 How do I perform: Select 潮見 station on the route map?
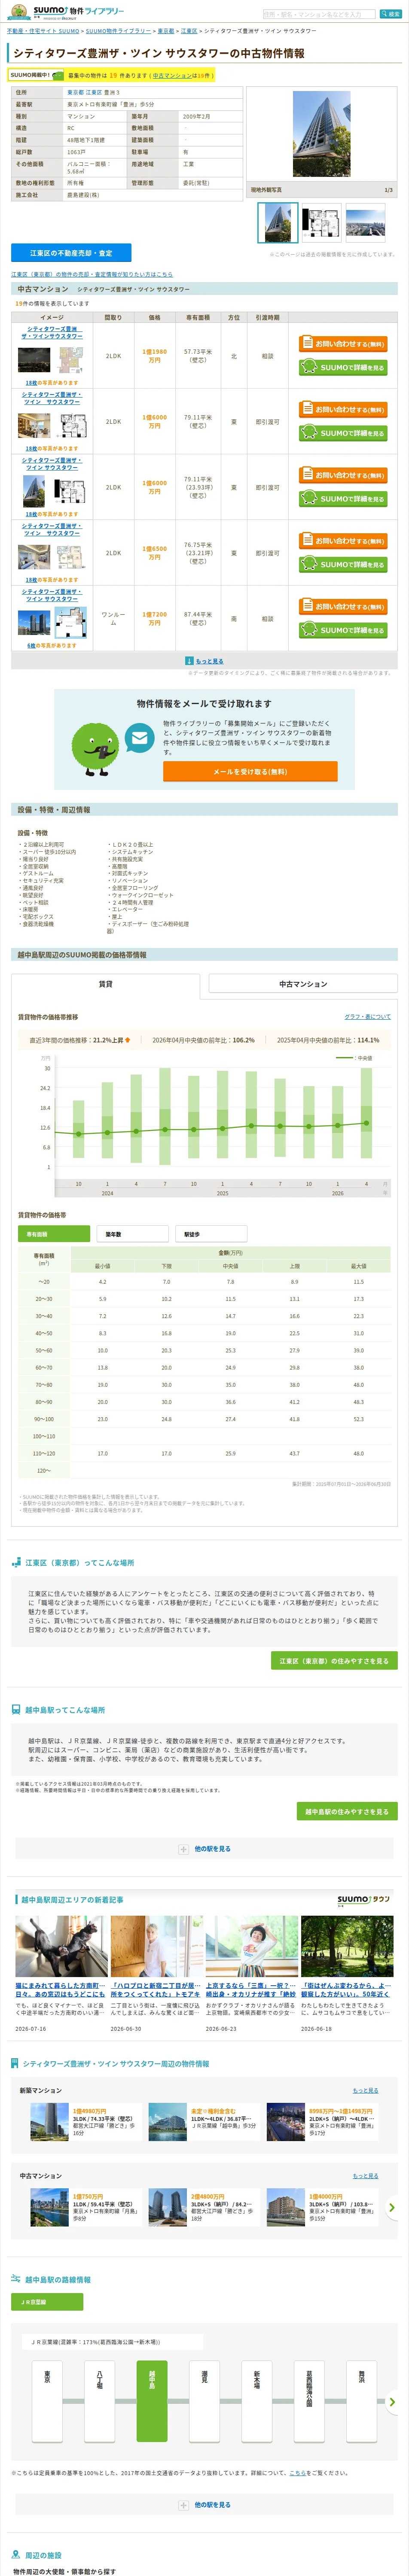[205, 2401]
